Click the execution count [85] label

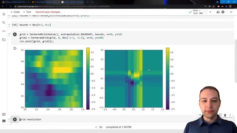tap(15, 25)
